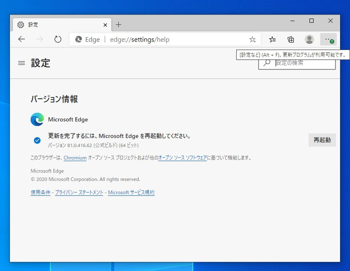
Task: Open the favorites list icon
Action: (272, 40)
